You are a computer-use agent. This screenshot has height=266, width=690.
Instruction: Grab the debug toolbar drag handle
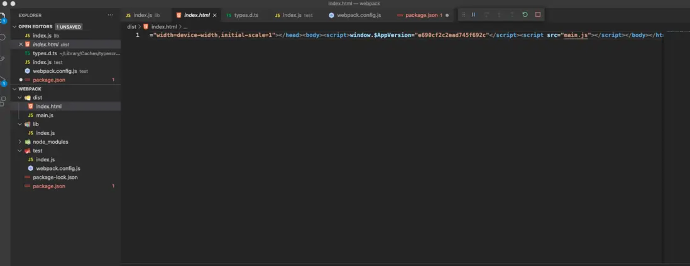463,14
